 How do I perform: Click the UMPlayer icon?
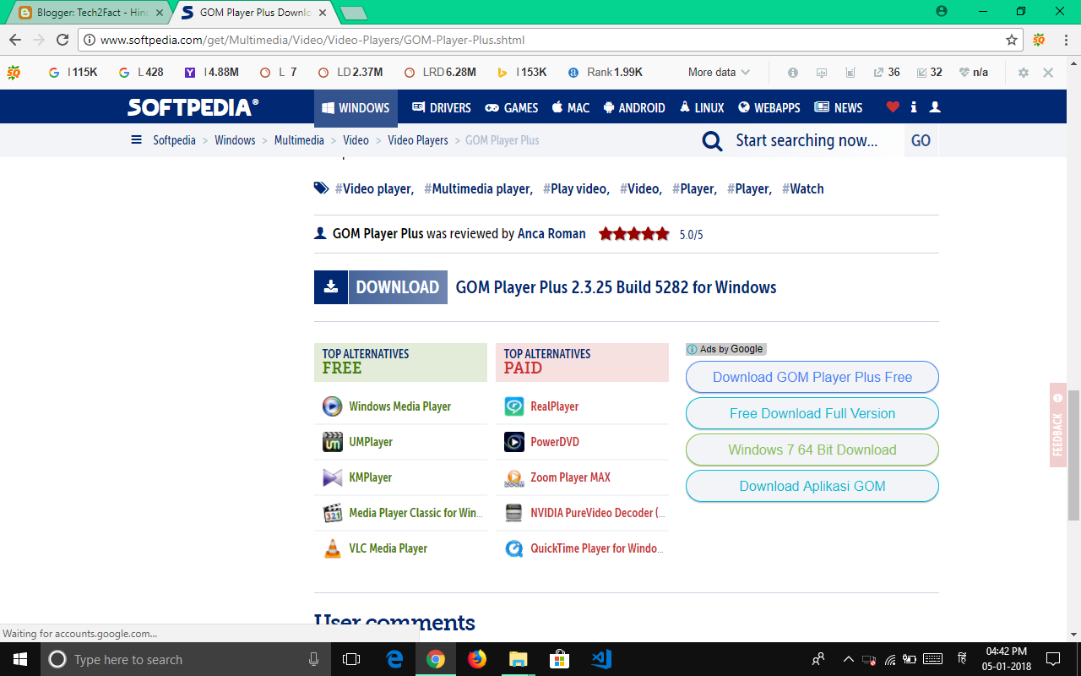pos(333,442)
